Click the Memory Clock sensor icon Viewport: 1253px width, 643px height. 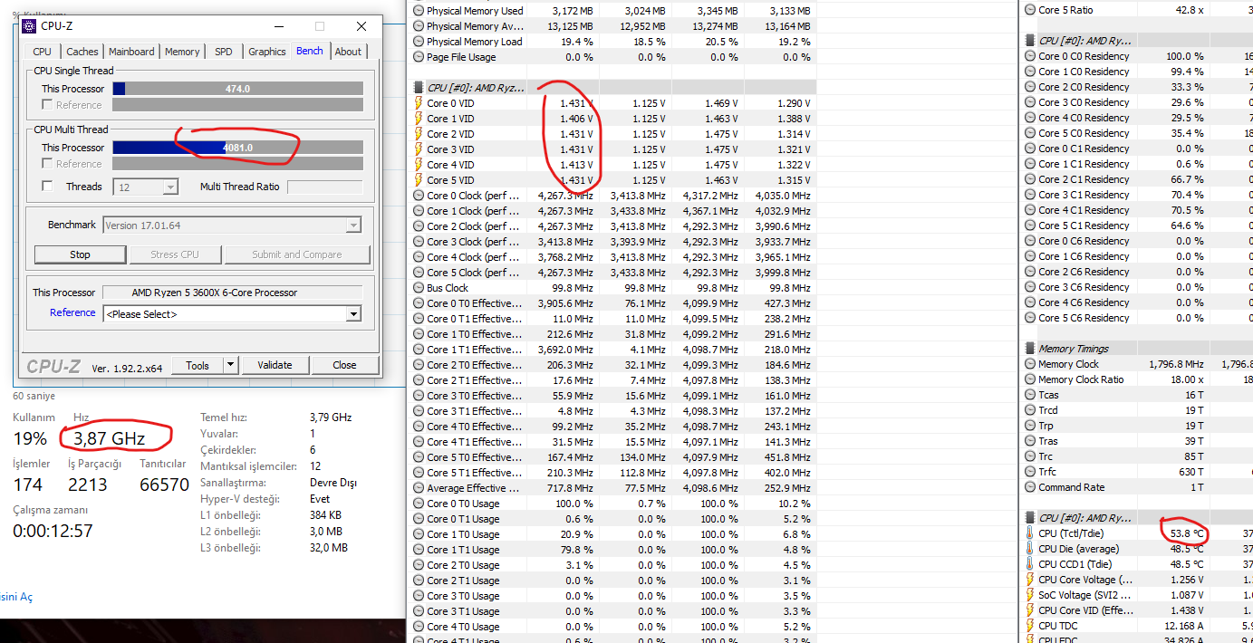click(x=1030, y=364)
